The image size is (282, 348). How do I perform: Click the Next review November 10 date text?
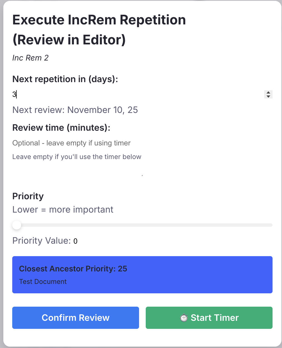click(x=75, y=110)
